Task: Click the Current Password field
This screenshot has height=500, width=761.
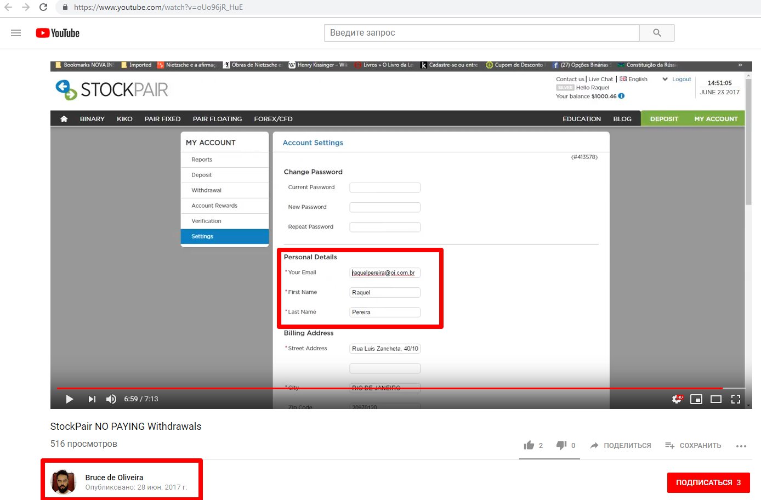Action: point(385,187)
